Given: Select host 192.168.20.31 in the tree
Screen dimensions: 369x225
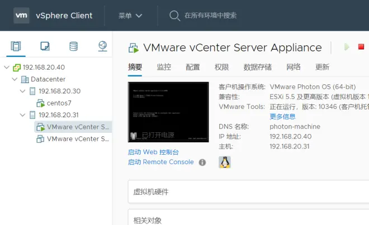Looking at the screenshot, I should tap(59, 115).
